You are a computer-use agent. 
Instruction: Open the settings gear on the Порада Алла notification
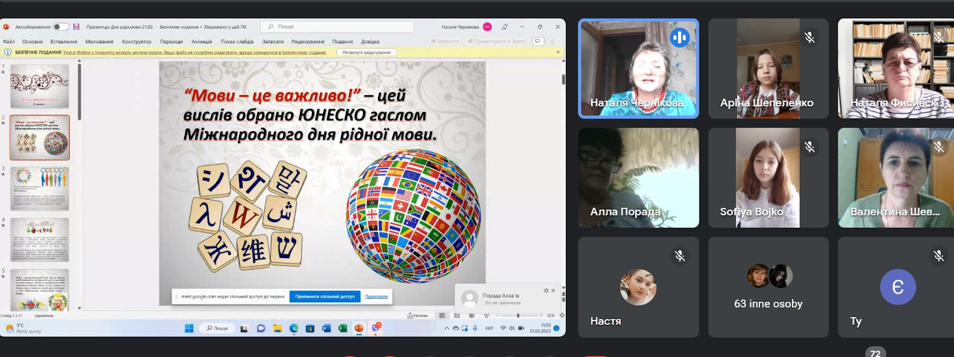546,290
